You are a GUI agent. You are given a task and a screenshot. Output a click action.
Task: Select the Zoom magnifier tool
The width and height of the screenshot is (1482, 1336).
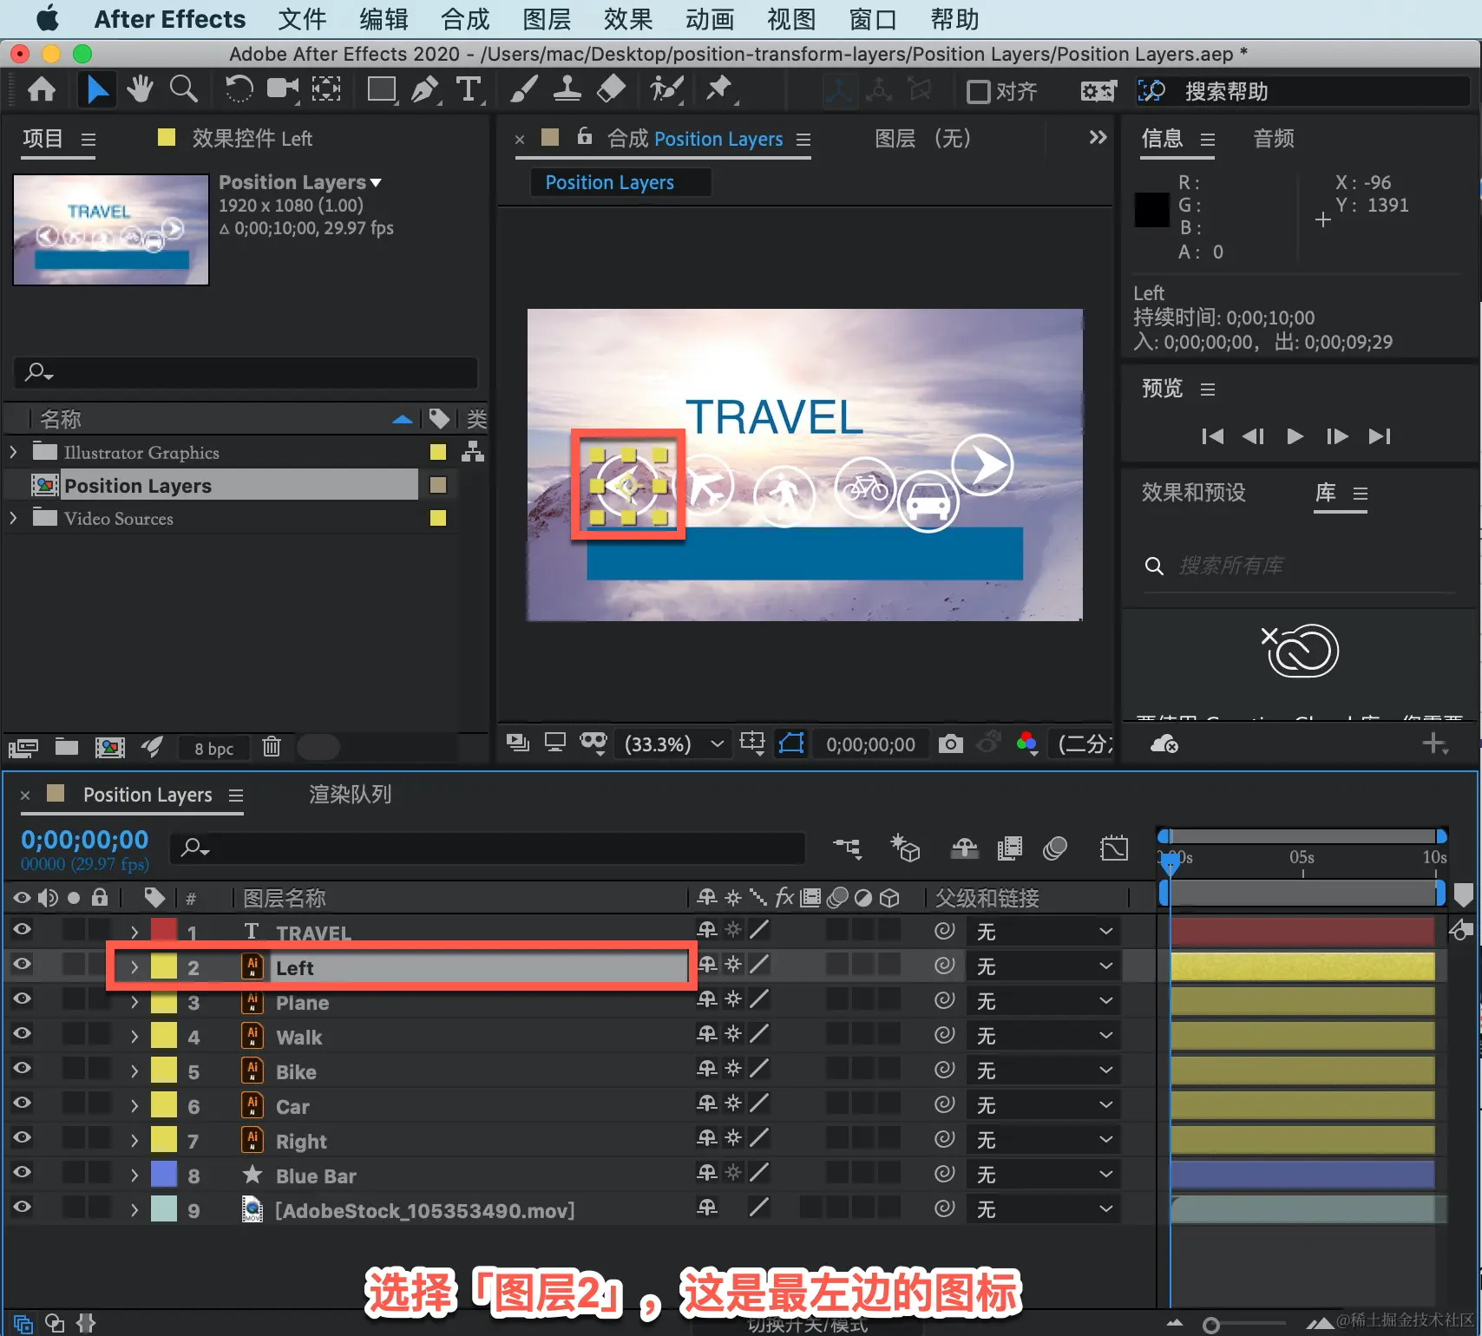[183, 89]
